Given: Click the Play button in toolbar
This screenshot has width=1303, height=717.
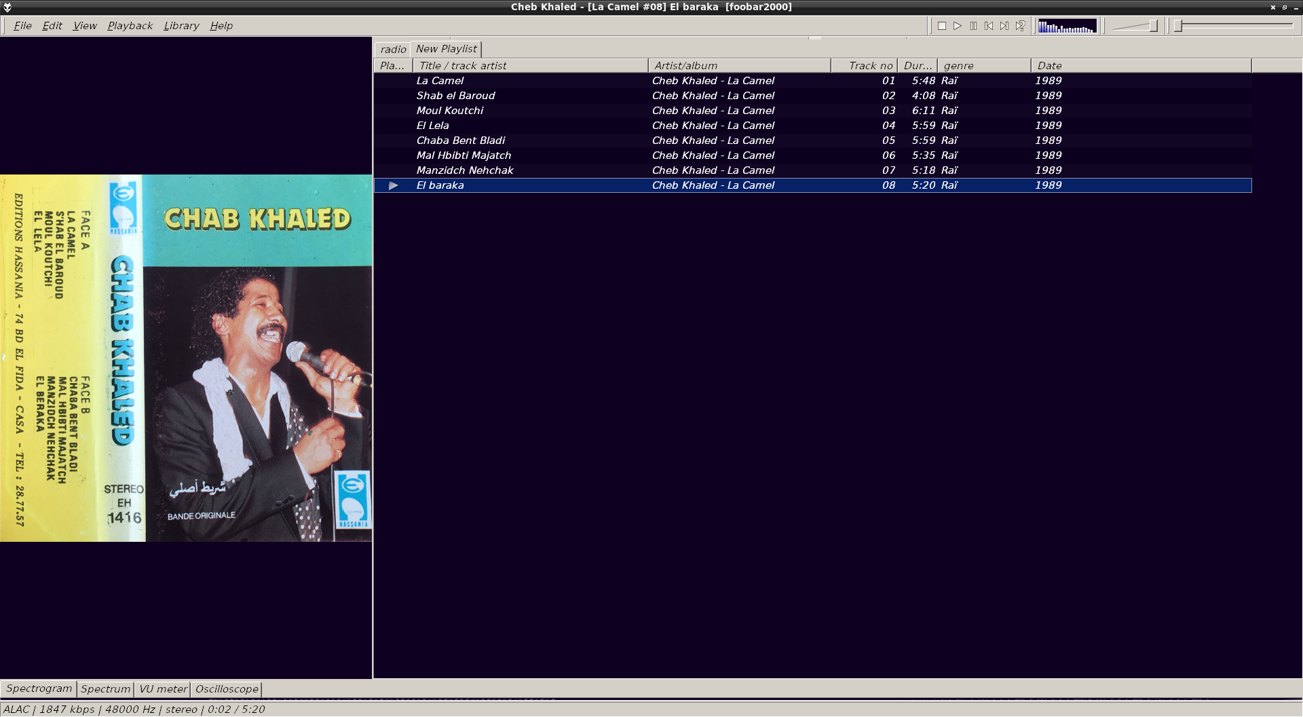Looking at the screenshot, I should click(958, 26).
